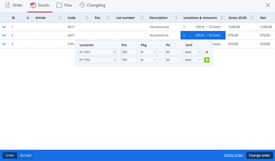Click the 100 tk / 25 kasti cell

click(x=203, y=27)
